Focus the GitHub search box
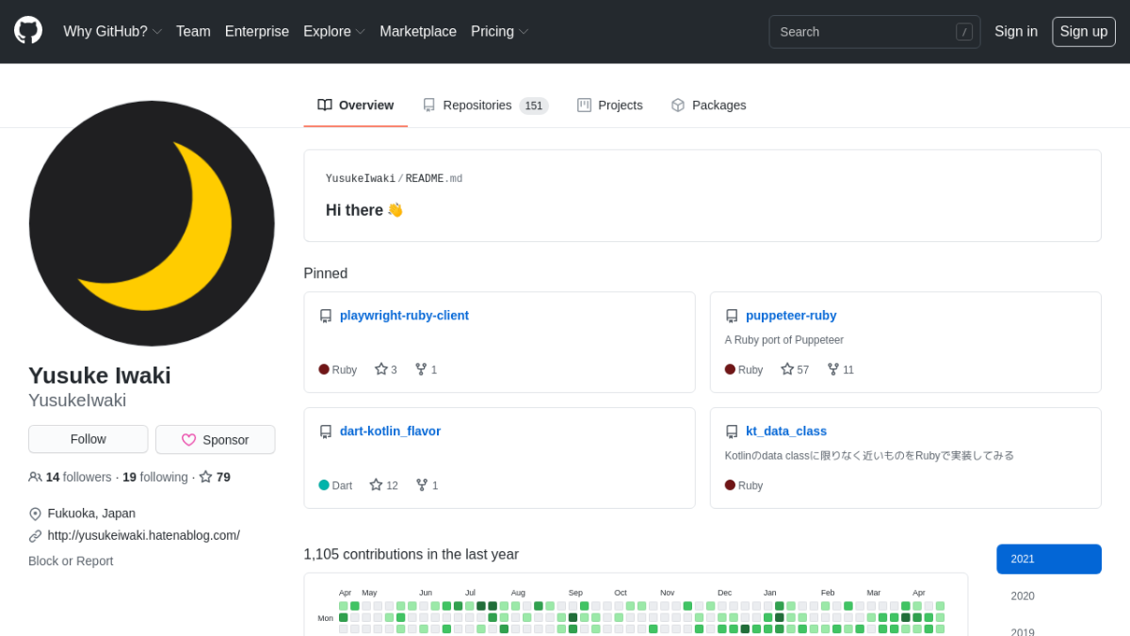1130x636 pixels. pos(874,31)
